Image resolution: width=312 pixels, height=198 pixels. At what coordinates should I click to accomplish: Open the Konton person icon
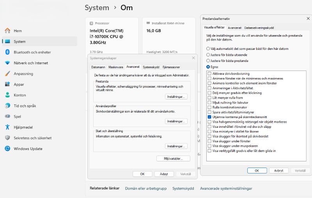coord(7,95)
